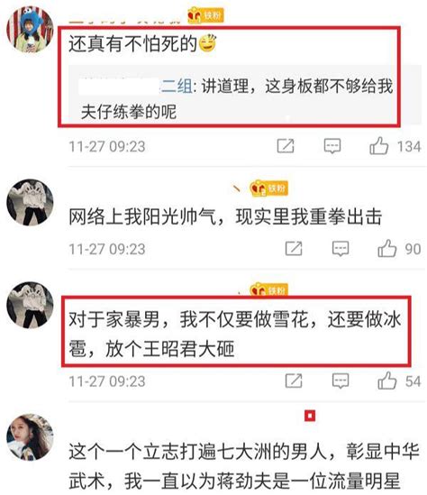Open the blue-hat avatar's profile
This screenshot has height=495, width=427.
[x=30, y=29]
